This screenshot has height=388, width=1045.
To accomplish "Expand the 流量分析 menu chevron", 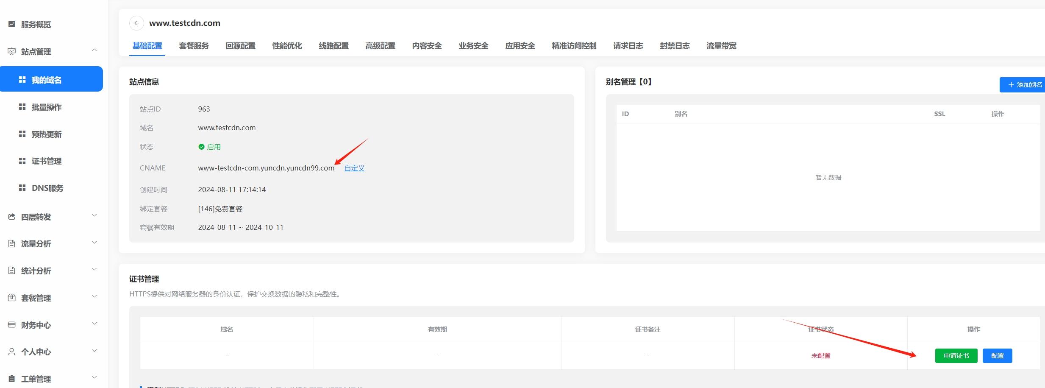I will click(x=94, y=243).
